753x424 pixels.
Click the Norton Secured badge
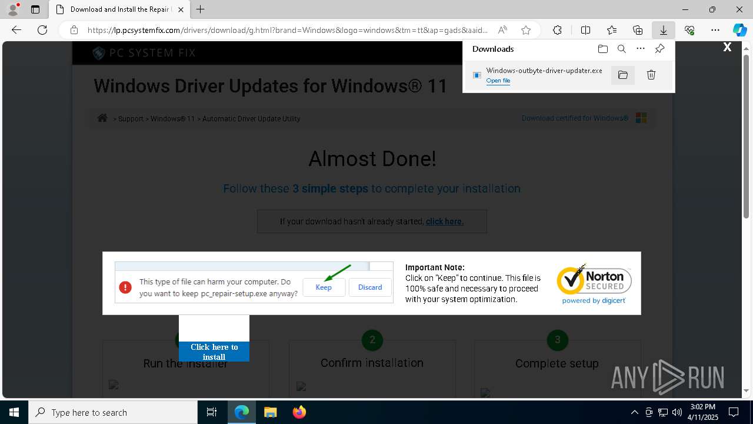click(594, 284)
